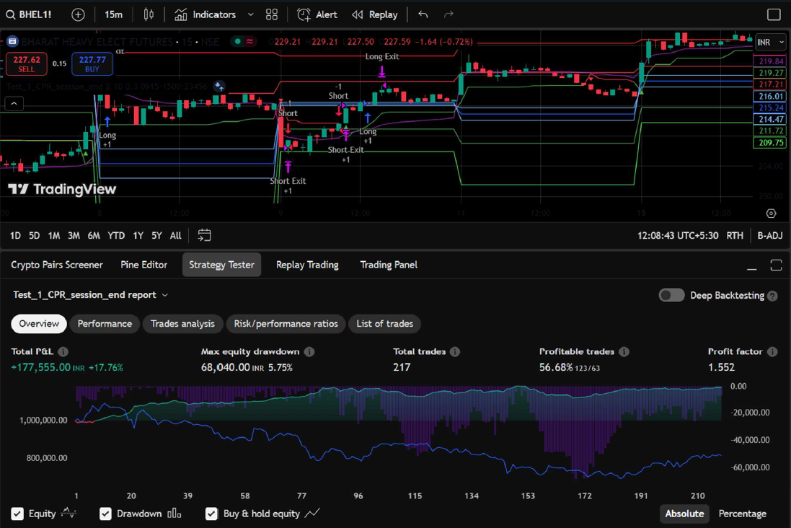Uncheck the Buy & hold equity checkbox
Screen dimensions: 791x528
coord(211,514)
